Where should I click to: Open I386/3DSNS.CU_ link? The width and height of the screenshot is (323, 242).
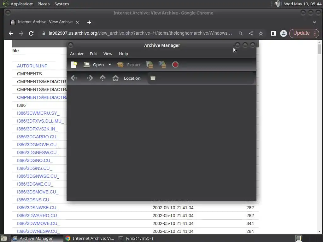tap(34, 200)
